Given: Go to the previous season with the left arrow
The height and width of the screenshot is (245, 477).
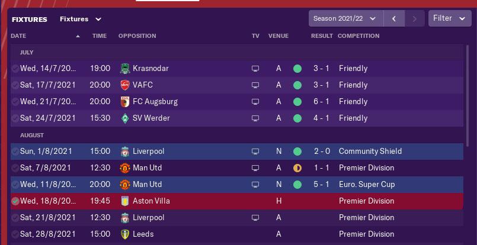Looking at the screenshot, I should [394, 18].
